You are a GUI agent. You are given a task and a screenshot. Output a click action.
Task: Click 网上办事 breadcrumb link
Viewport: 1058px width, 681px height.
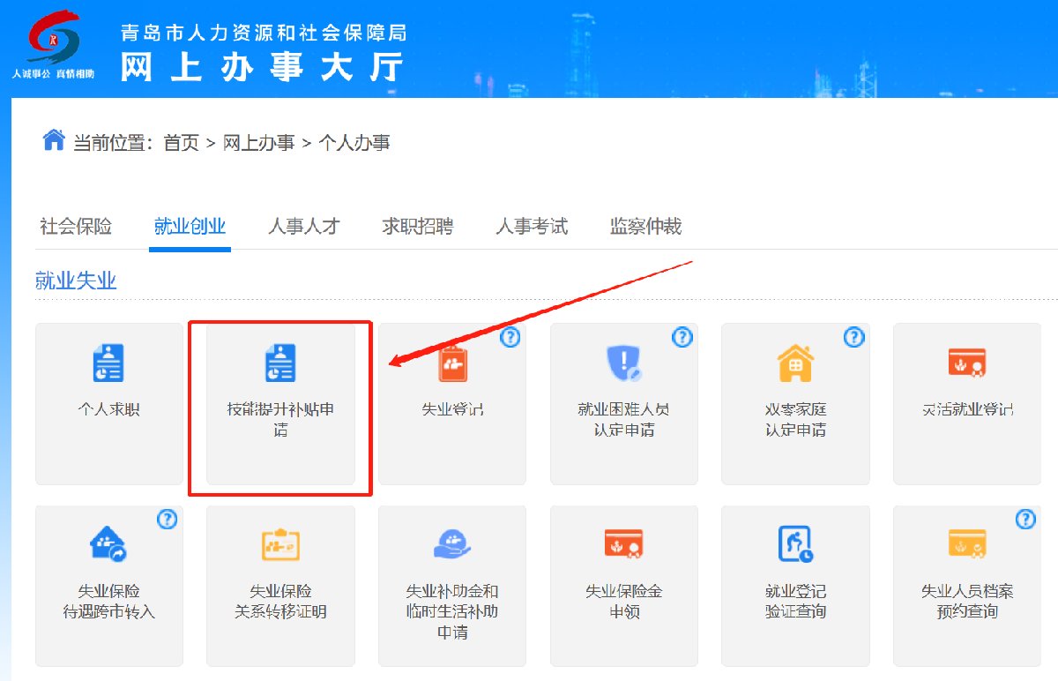(x=258, y=143)
